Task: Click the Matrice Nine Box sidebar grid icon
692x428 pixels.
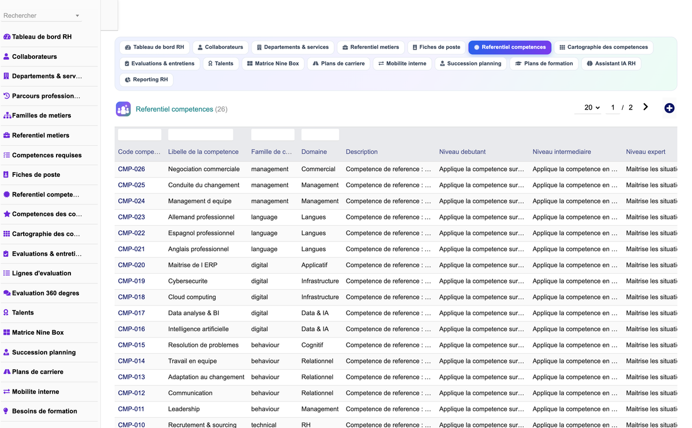Action: click(x=7, y=332)
